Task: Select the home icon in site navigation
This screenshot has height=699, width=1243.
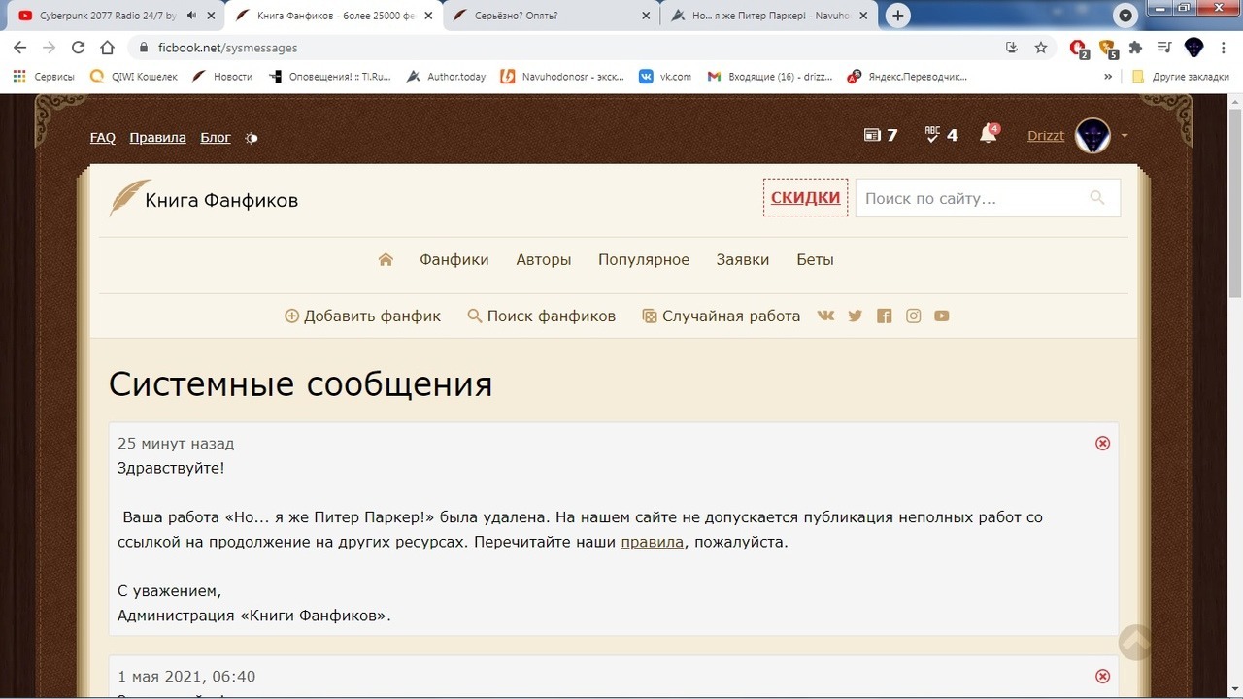Action: pyautogui.click(x=385, y=259)
